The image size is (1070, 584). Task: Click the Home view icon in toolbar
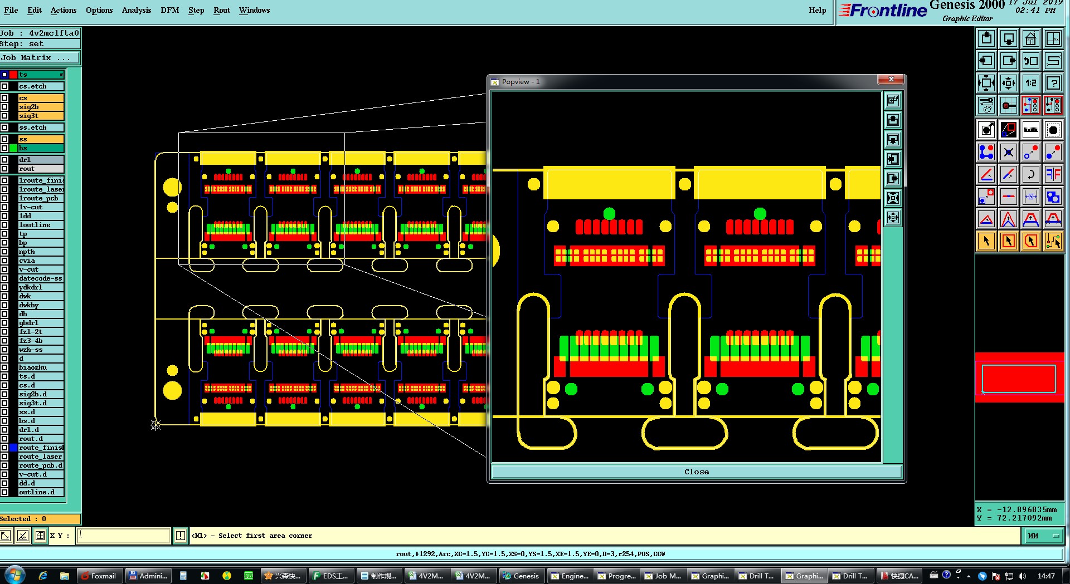[1030, 38]
